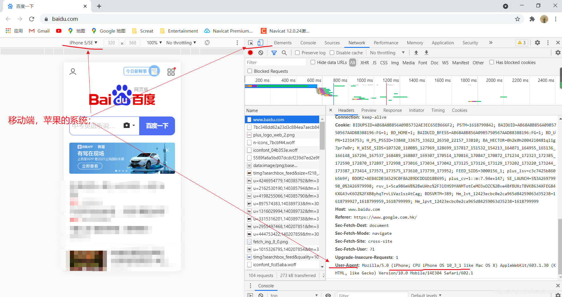
Task: Switch to the Elements tab
Action: (x=283, y=43)
